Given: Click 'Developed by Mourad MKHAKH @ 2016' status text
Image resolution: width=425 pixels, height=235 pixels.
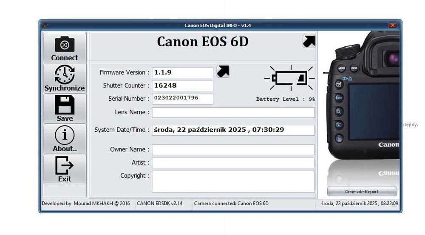Looking at the screenshot, I should 86,203.
